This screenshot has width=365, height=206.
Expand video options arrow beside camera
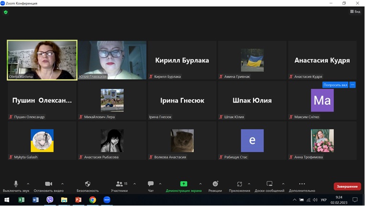point(62,184)
